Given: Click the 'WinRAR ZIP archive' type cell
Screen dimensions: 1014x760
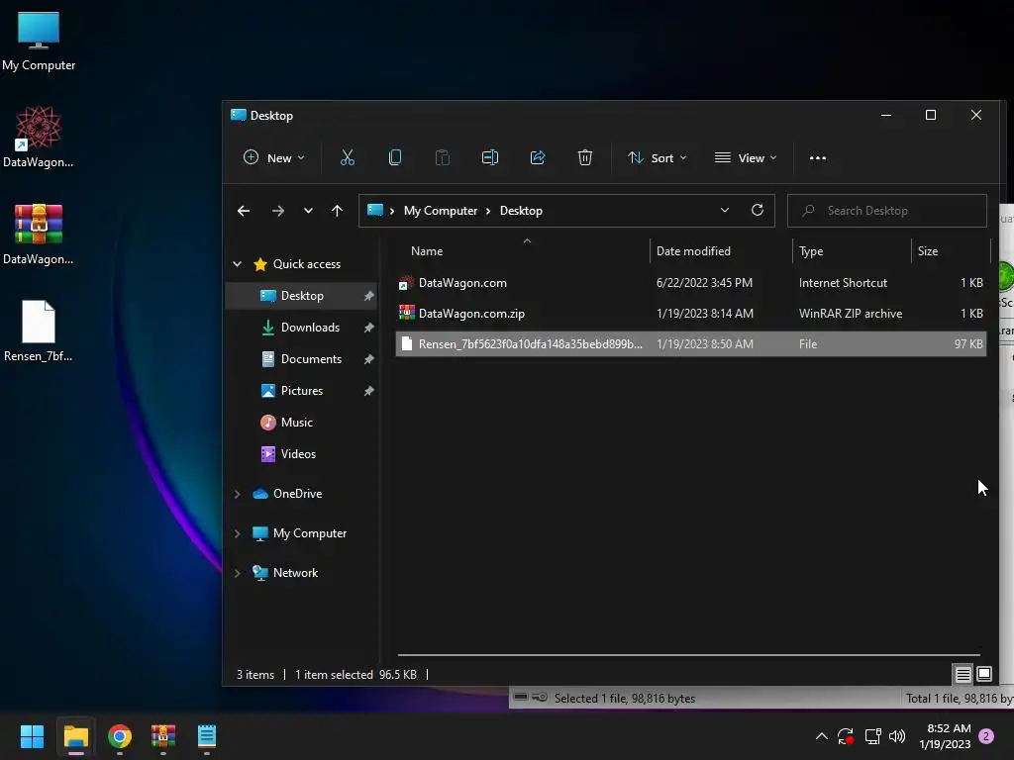Looking at the screenshot, I should [x=851, y=314].
